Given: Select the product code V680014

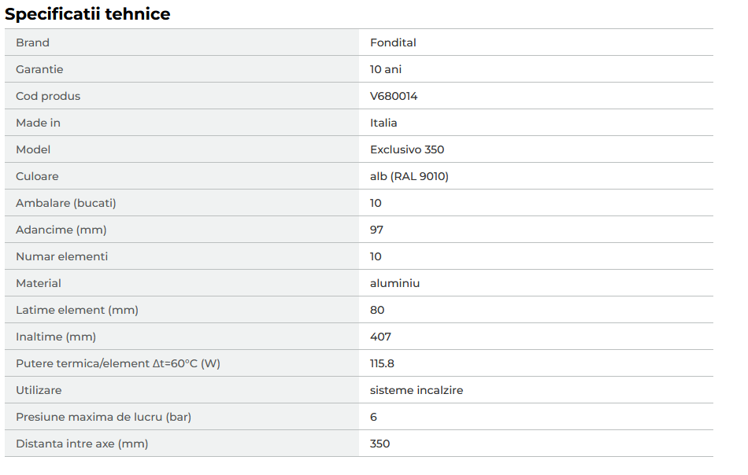Looking at the screenshot, I should [394, 96].
